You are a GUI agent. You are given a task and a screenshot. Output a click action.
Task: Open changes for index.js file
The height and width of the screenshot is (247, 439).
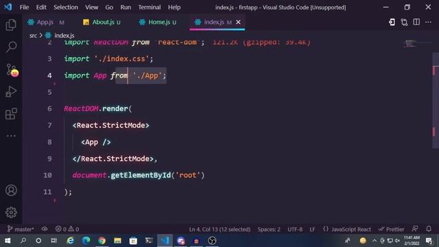pos(392,22)
